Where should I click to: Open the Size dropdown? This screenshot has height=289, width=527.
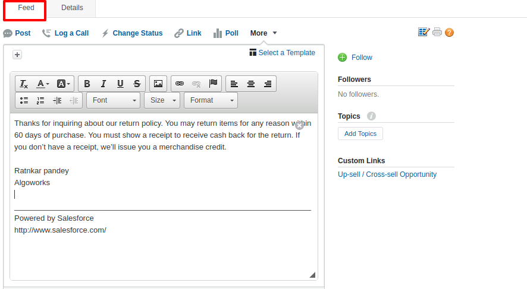pos(161,101)
